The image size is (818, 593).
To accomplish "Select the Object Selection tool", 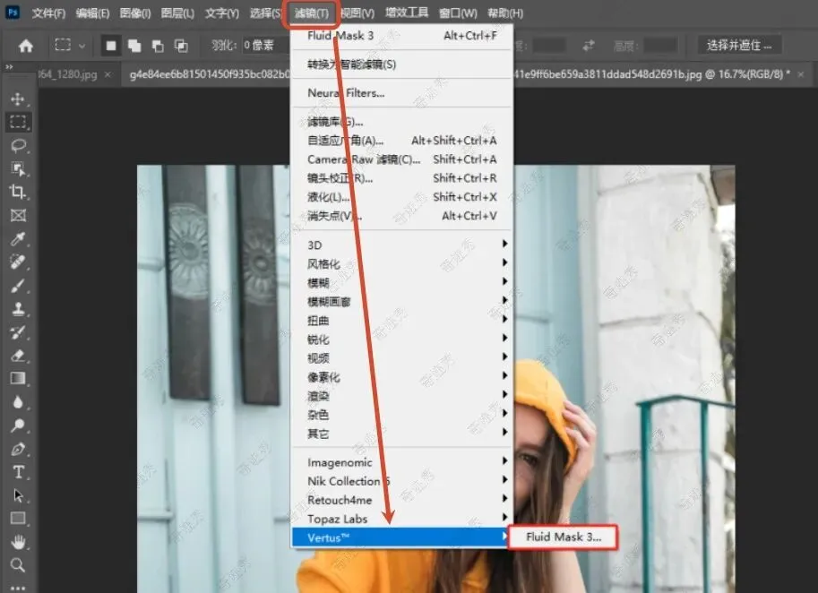I will pyautogui.click(x=18, y=168).
